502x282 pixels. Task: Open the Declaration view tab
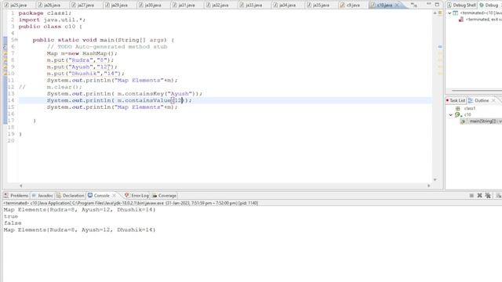pos(70,195)
